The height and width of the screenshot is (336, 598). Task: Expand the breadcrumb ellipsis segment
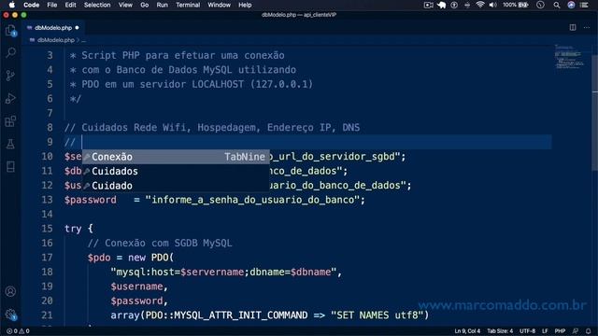[83, 40]
